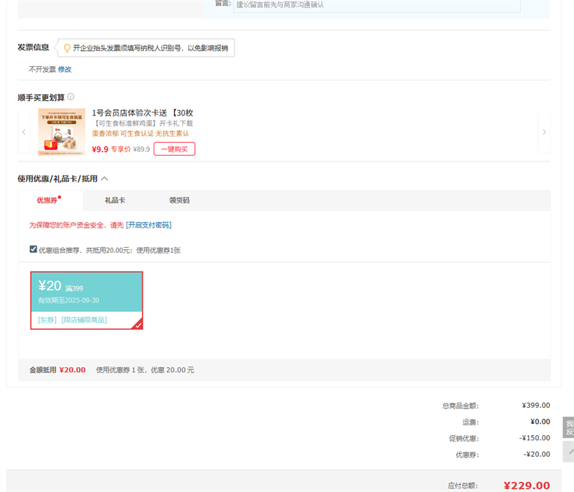Image resolution: width=574 pixels, height=492 pixels.
Task: Click the 限店铺限商品 label on coupon
Action: tap(84, 320)
